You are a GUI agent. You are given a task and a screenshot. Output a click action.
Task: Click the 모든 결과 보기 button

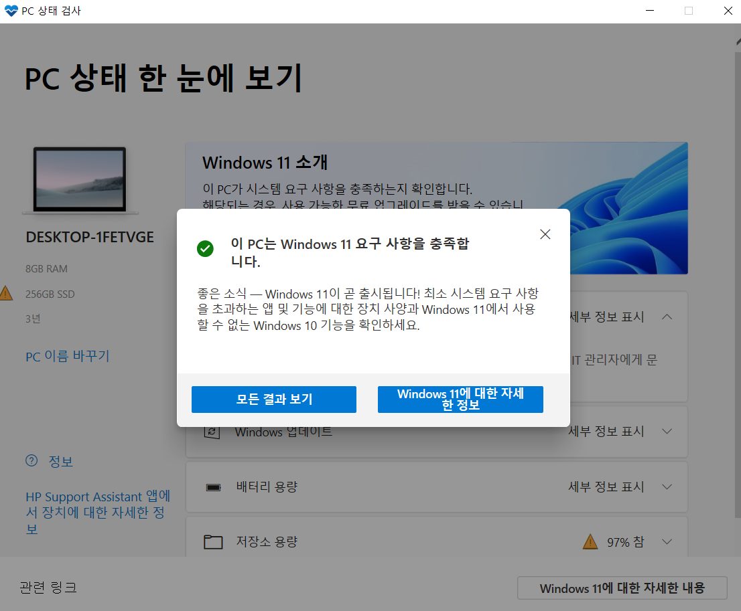click(273, 400)
